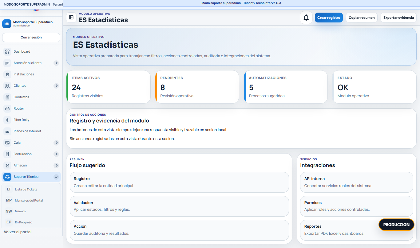Viewport: 420px width, 248px height.
Task: Click the Instalaciones sidebar icon
Action: (7, 74)
